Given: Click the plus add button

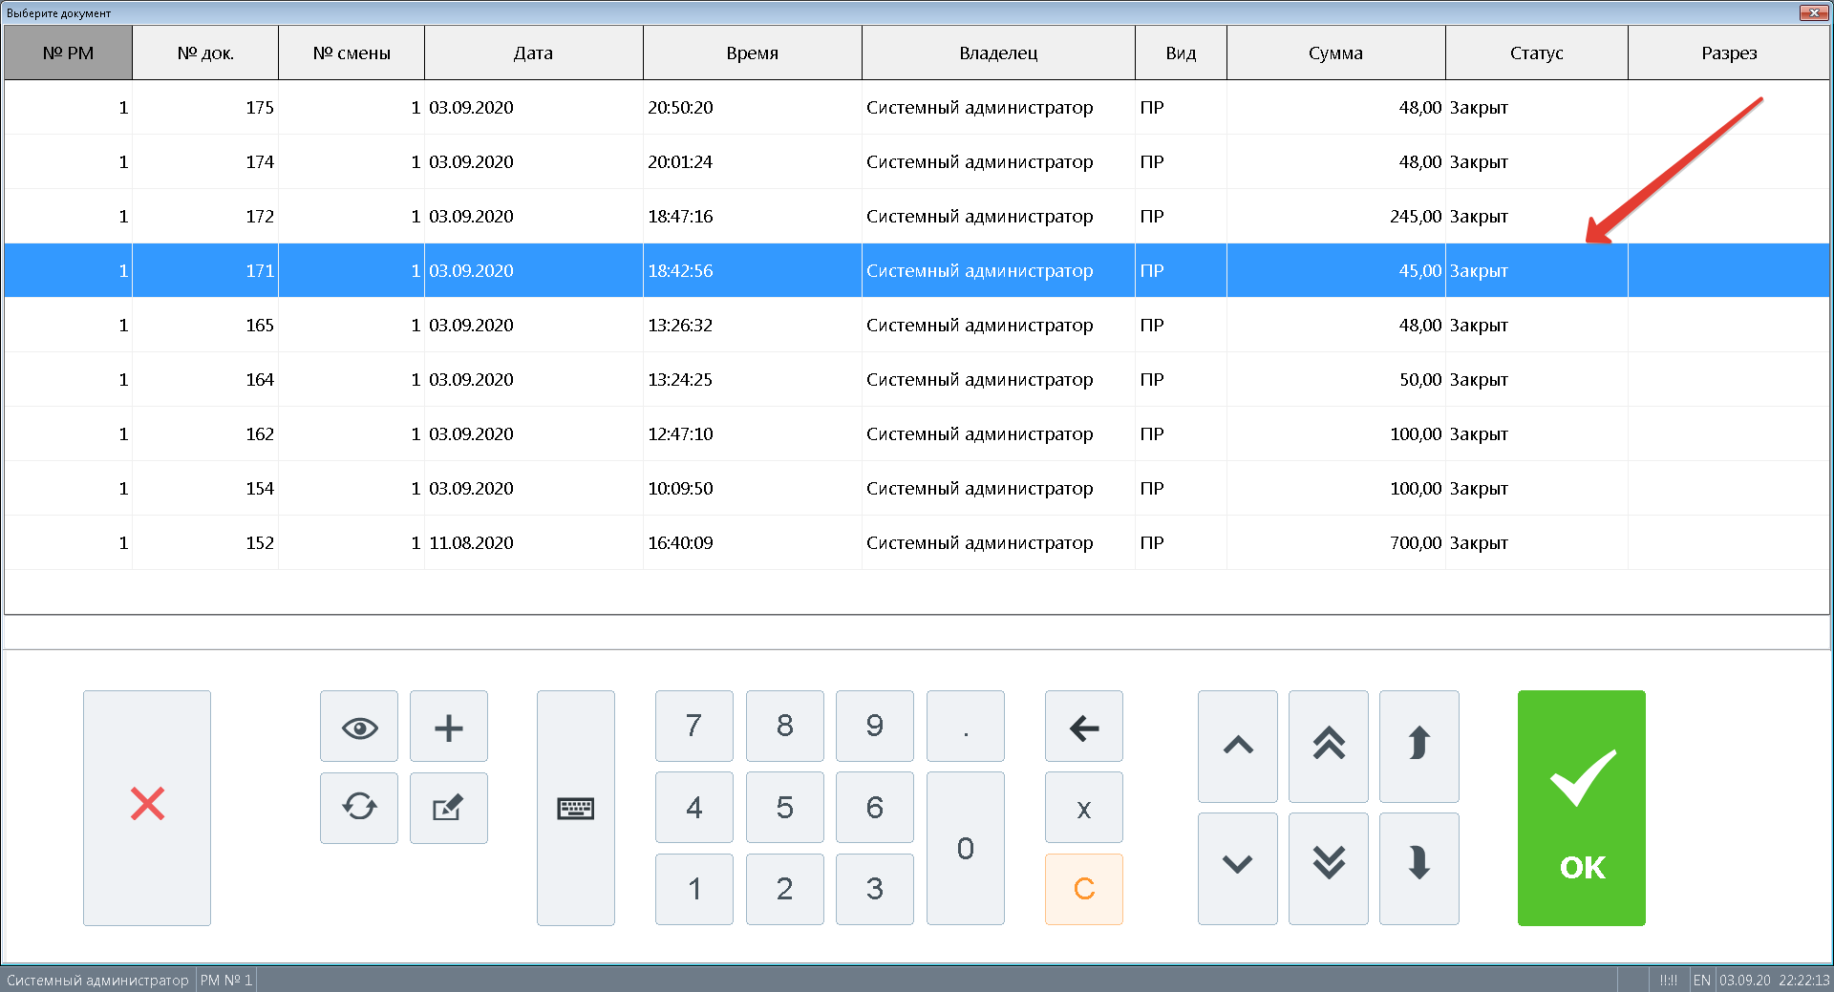Looking at the screenshot, I should 449,727.
